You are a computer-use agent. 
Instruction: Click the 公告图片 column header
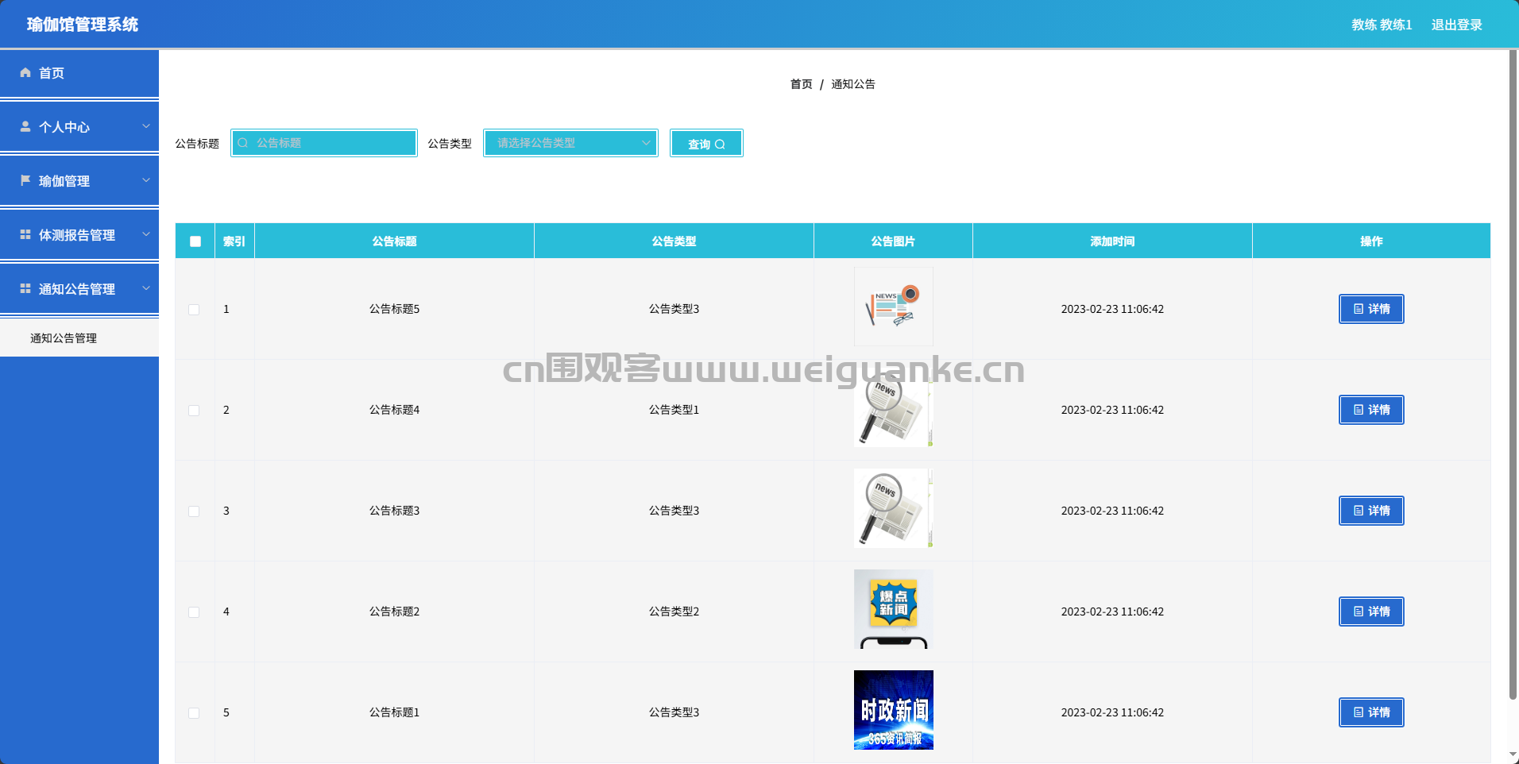click(x=893, y=241)
